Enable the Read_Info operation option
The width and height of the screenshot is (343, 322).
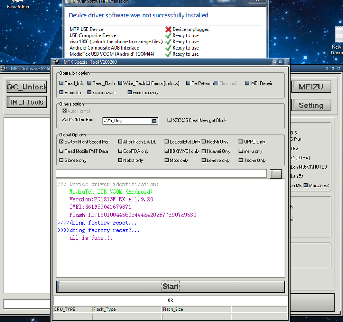(x=61, y=83)
